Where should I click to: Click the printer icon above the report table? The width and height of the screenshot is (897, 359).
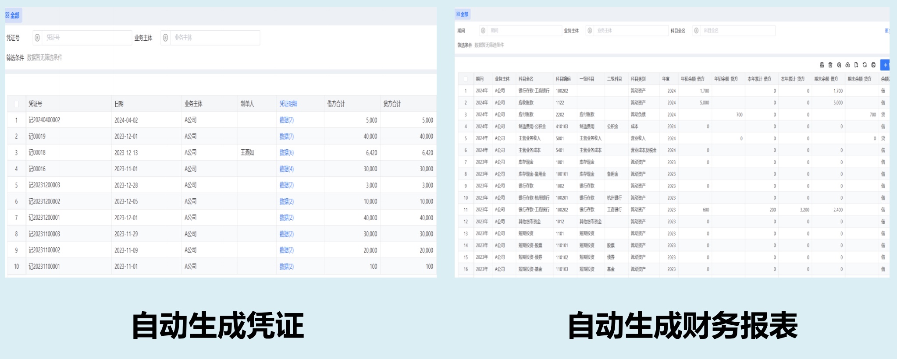click(873, 65)
